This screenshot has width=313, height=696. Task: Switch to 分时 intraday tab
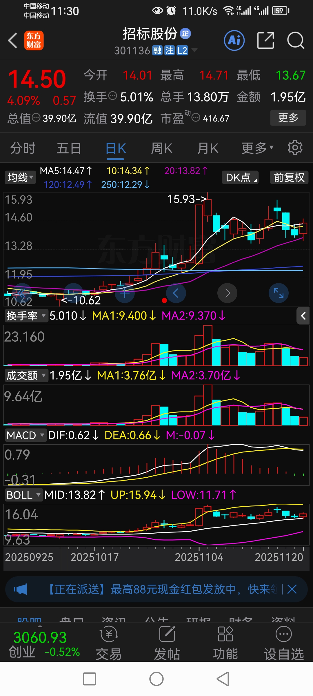click(x=23, y=148)
